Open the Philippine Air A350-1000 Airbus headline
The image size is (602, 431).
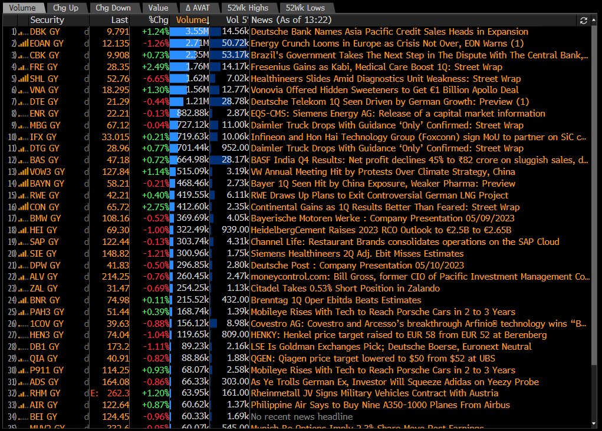(x=380, y=405)
